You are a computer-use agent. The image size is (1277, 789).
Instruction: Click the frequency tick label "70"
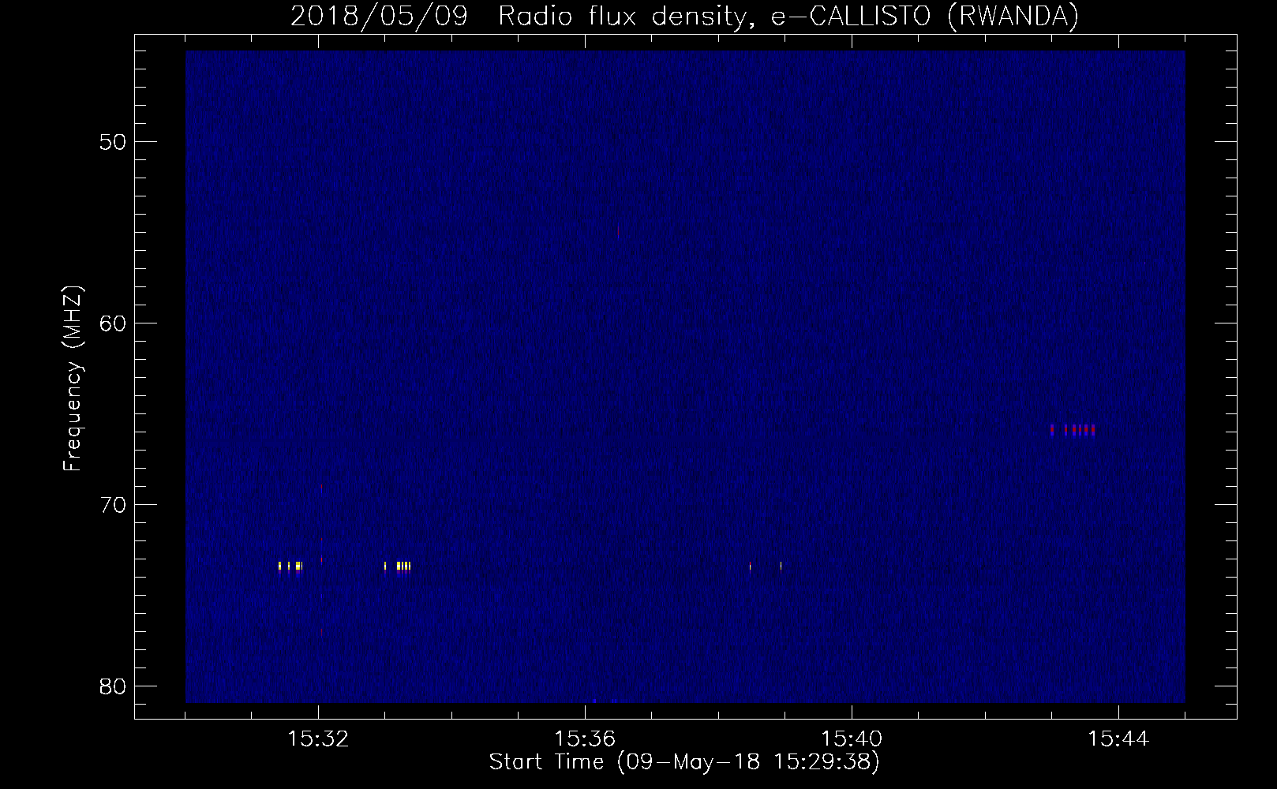[x=113, y=505]
